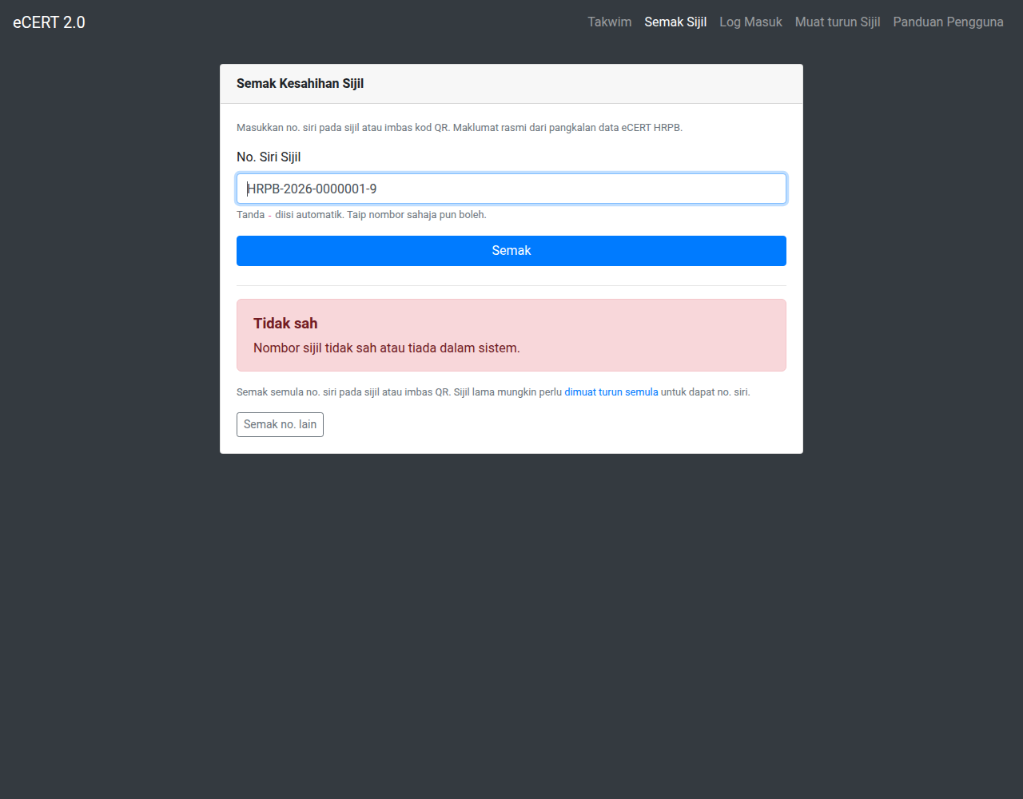Navigate to Muat turun Sijil

coord(838,22)
